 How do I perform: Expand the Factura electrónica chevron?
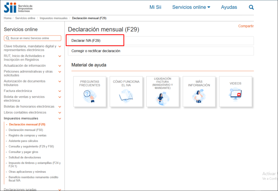click(x=60, y=91)
